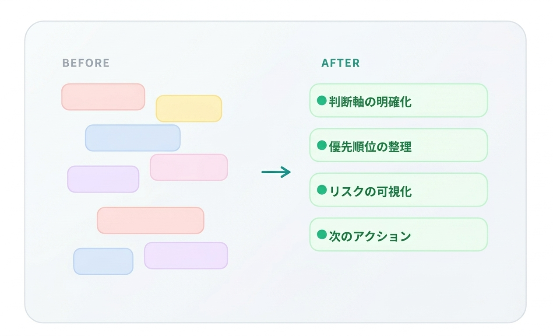Click the teal arrow between Before and After
Viewport: 553px width, 336px height.
pos(276,172)
